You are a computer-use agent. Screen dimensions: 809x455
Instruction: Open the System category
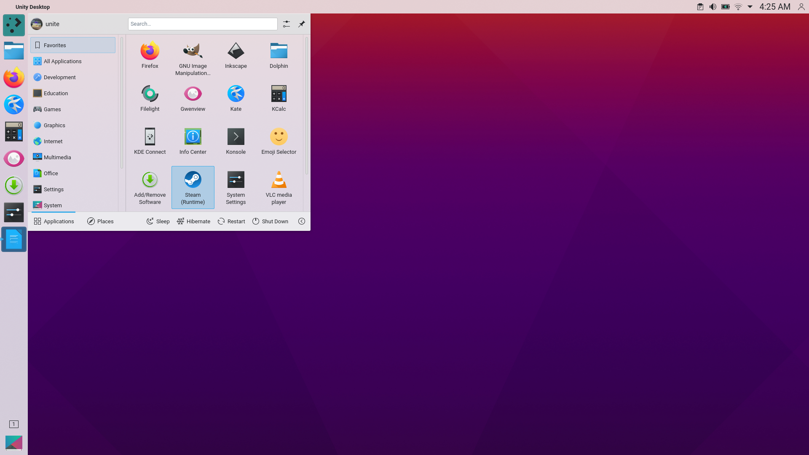[73, 205]
